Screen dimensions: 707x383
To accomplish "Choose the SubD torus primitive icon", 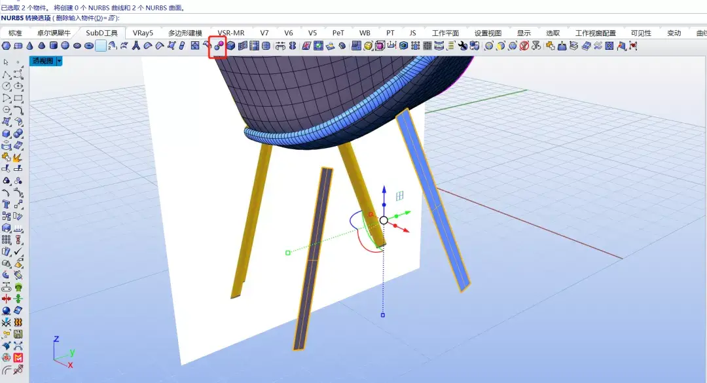I will (89, 46).
